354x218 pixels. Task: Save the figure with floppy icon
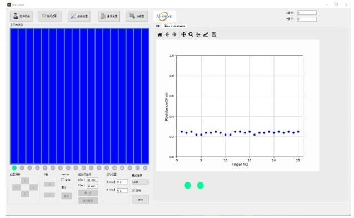pyautogui.click(x=214, y=34)
